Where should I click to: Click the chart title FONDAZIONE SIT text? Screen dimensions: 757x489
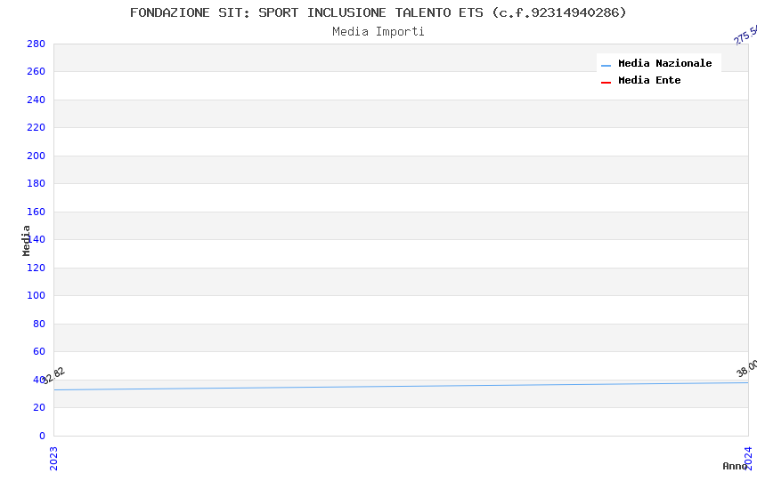coord(378,12)
